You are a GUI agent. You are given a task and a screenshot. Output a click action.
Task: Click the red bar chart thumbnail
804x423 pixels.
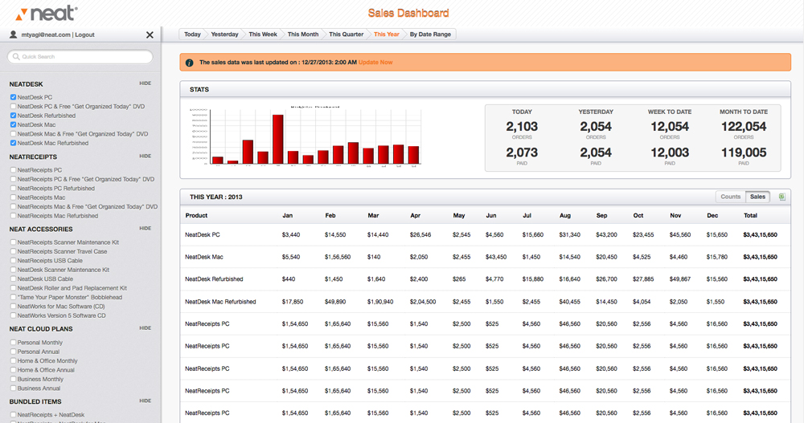click(x=305, y=135)
